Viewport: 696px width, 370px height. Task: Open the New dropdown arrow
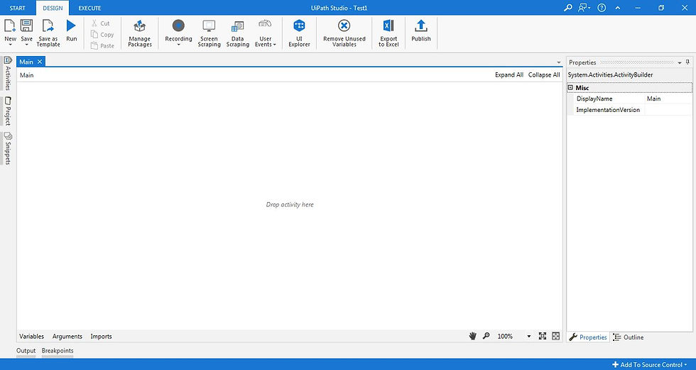click(10, 45)
